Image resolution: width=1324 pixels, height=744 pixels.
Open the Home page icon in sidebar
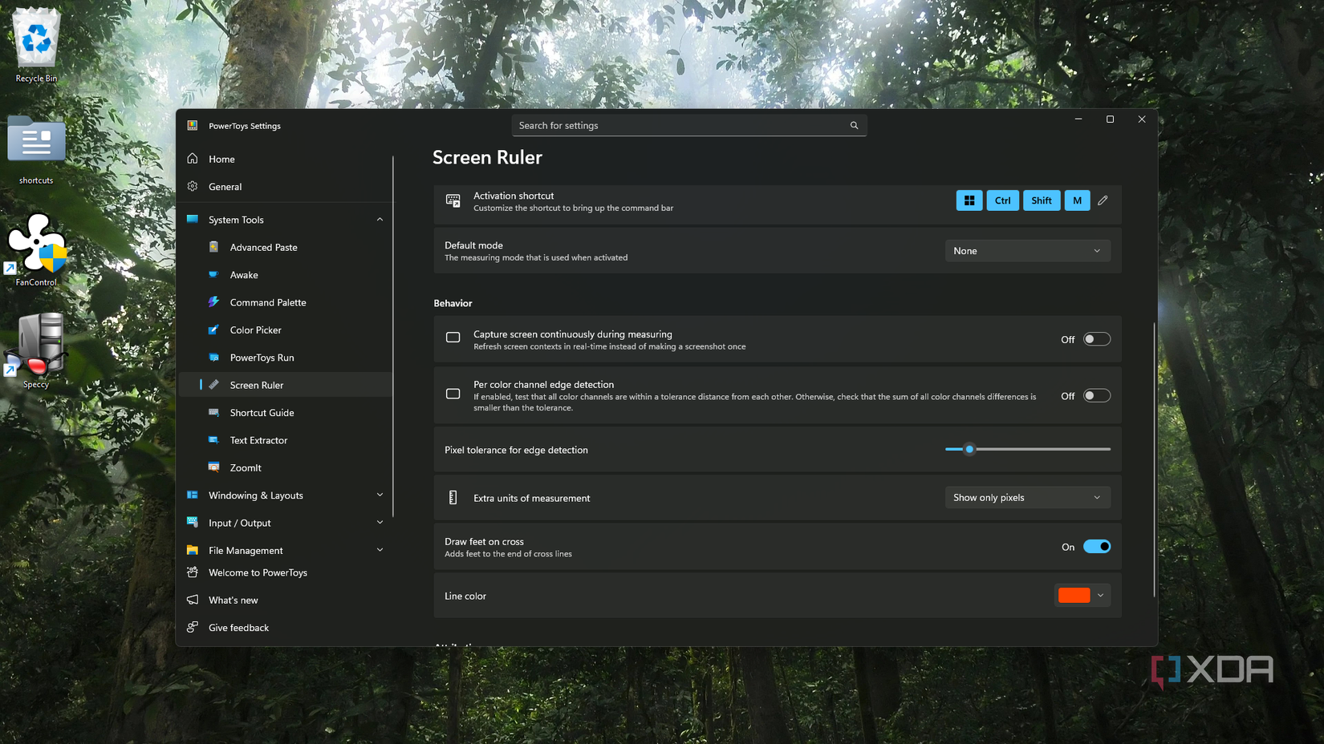coord(193,159)
